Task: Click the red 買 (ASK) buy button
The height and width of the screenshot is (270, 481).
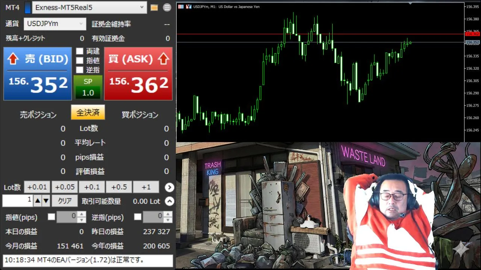Action: tap(138, 73)
